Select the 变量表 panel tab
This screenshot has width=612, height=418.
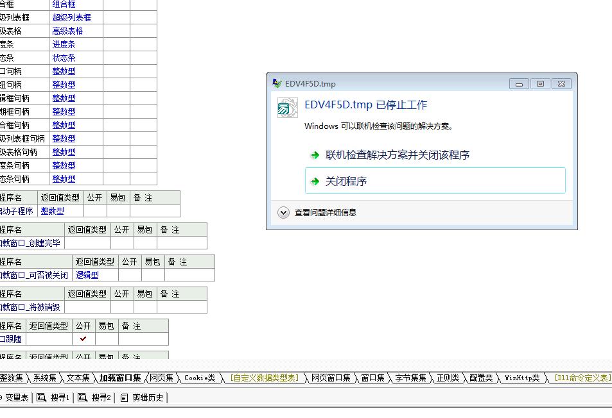(17, 397)
